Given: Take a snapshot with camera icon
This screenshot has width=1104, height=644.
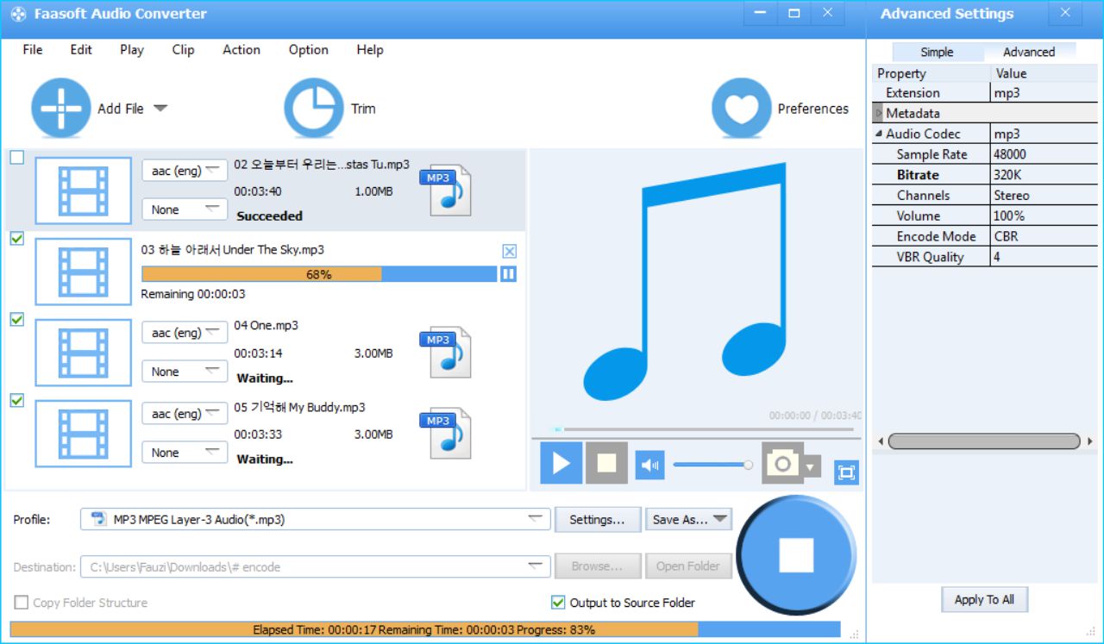Looking at the screenshot, I should (x=782, y=464).
